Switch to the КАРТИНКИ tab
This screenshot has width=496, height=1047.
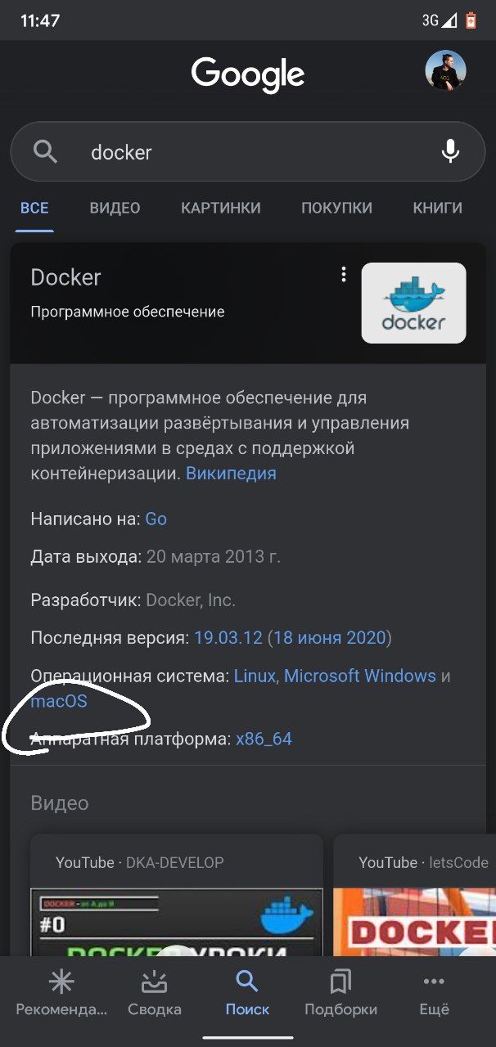point(221,208)
